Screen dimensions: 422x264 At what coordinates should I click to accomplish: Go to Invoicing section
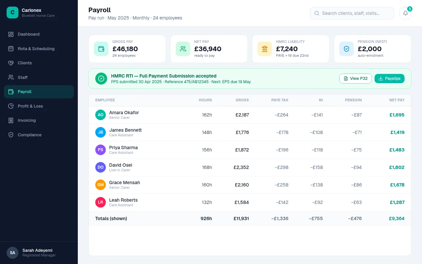click(x=39, y=120)
